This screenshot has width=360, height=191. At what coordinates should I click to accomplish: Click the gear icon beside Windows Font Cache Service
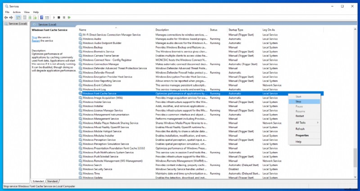[81, 94]
